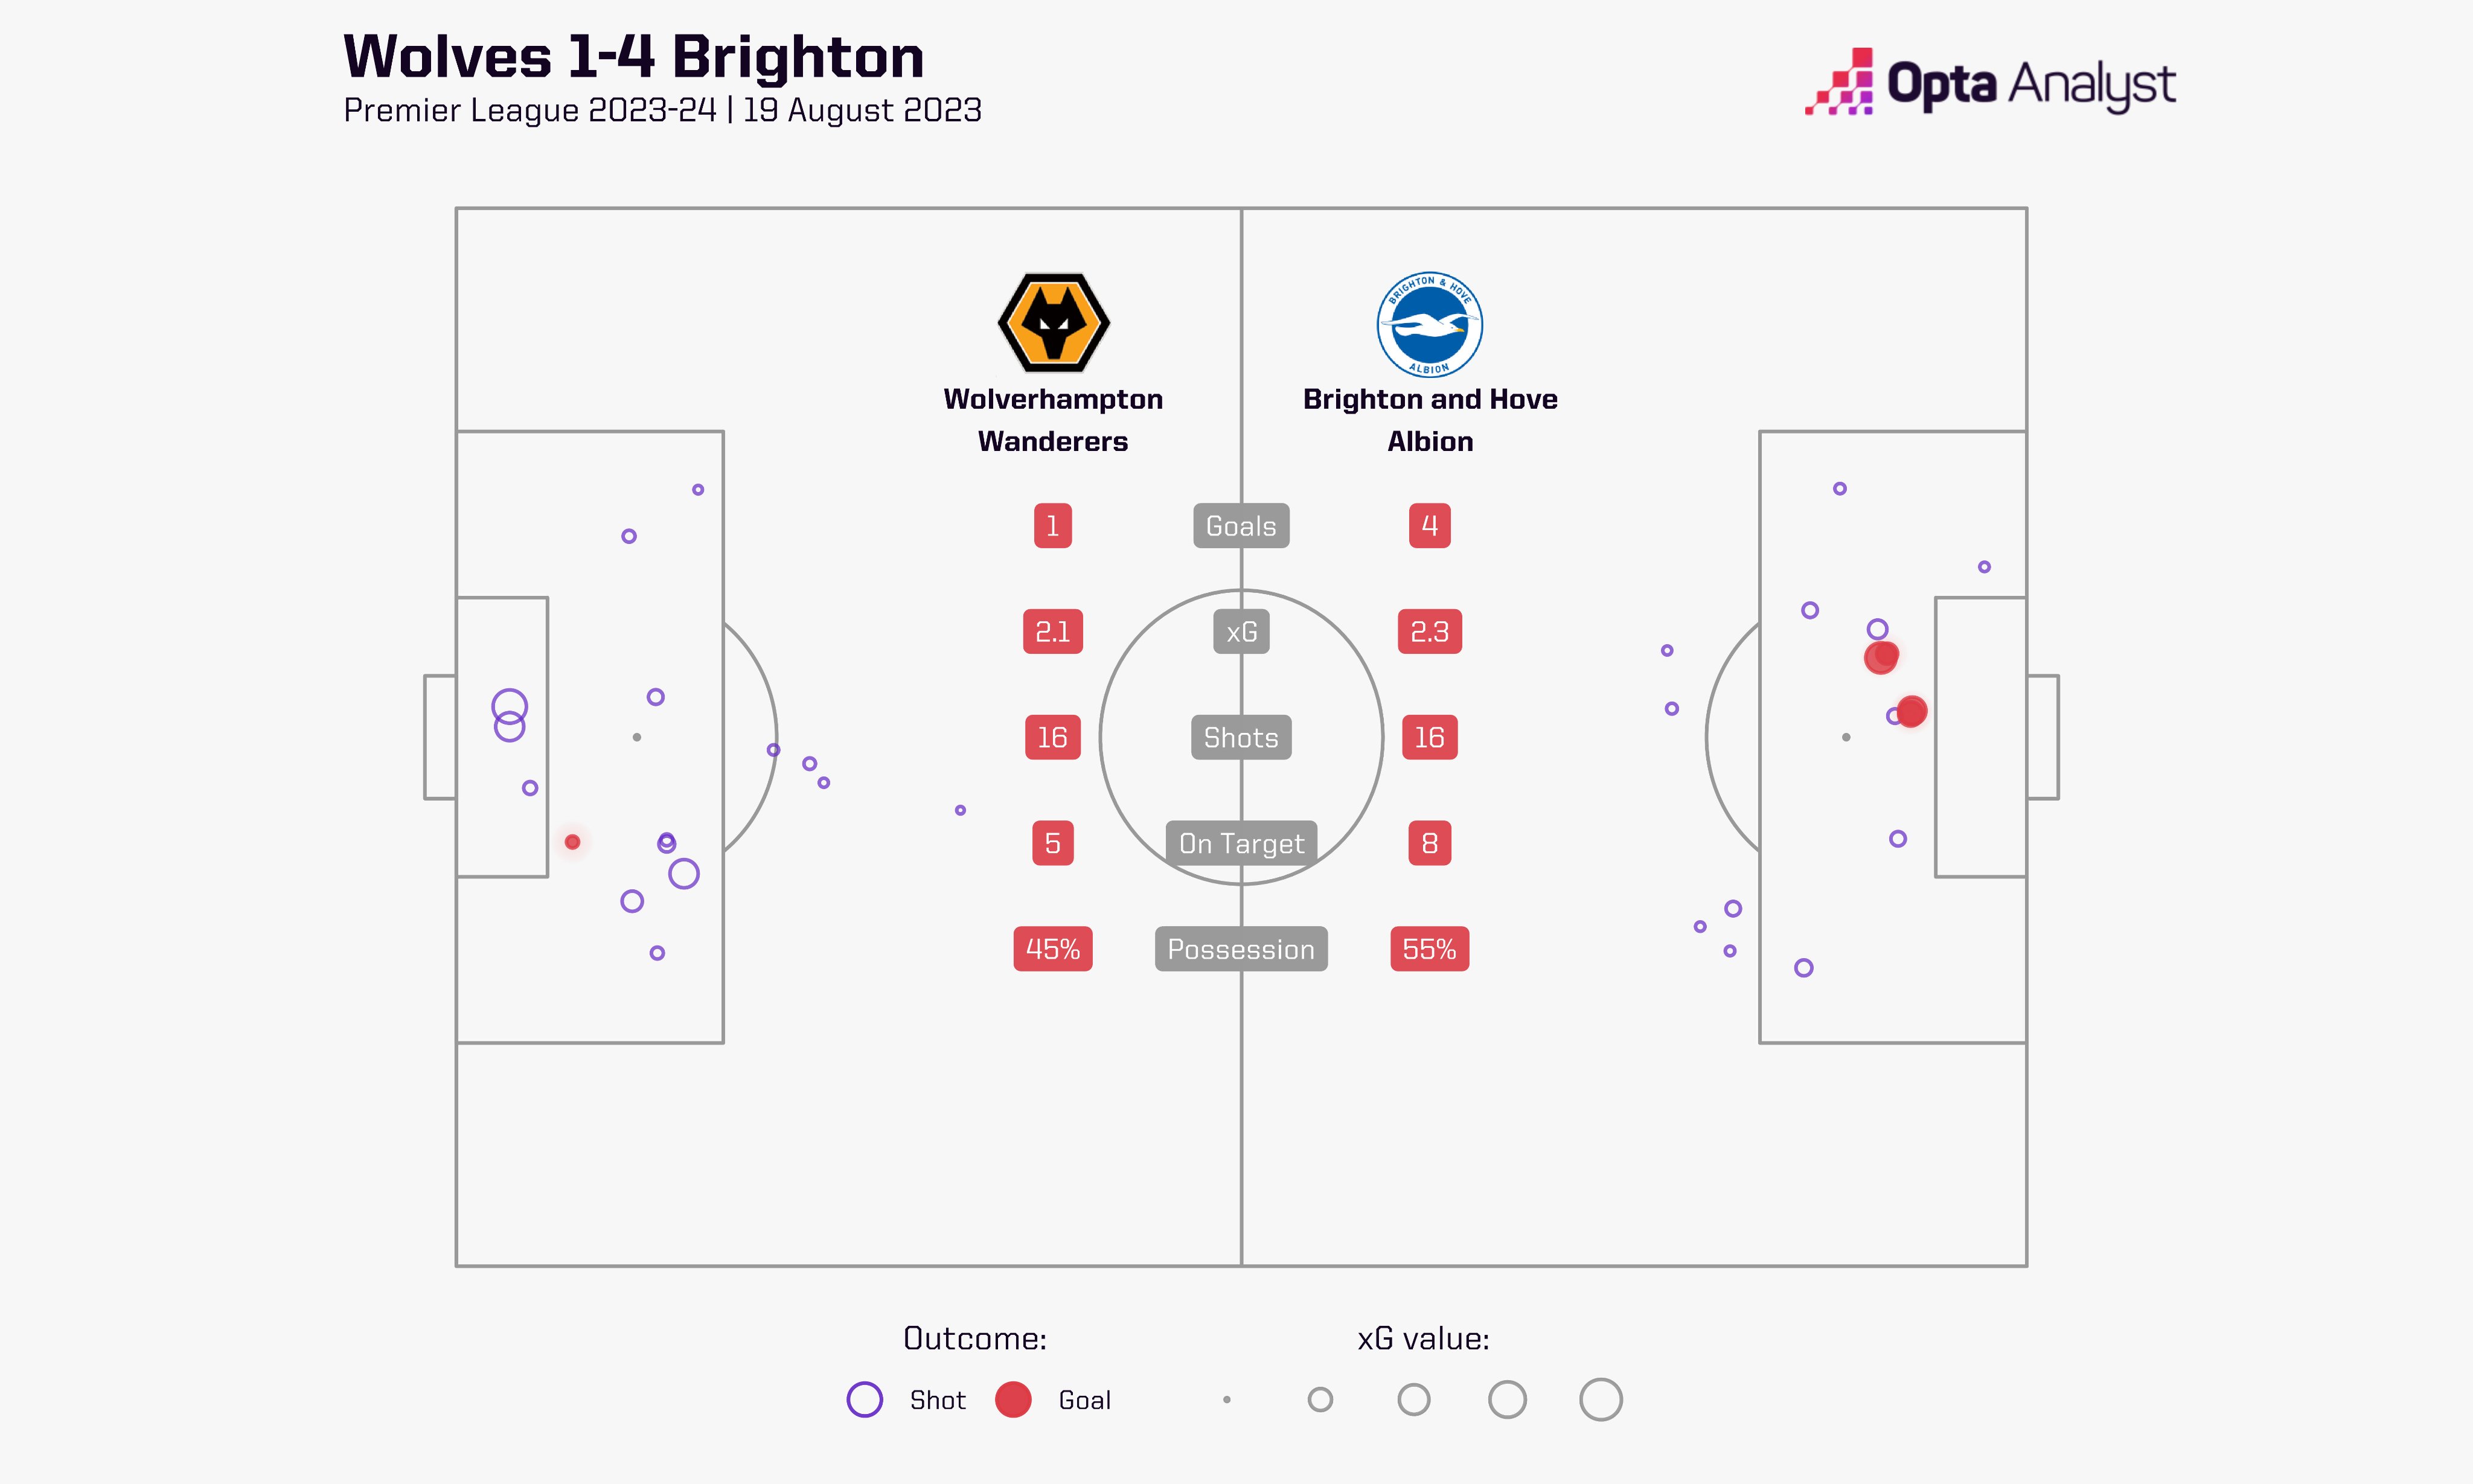Click the Possession label
Viewport: 2473px width, 1484px height.
click(1241, 949)
